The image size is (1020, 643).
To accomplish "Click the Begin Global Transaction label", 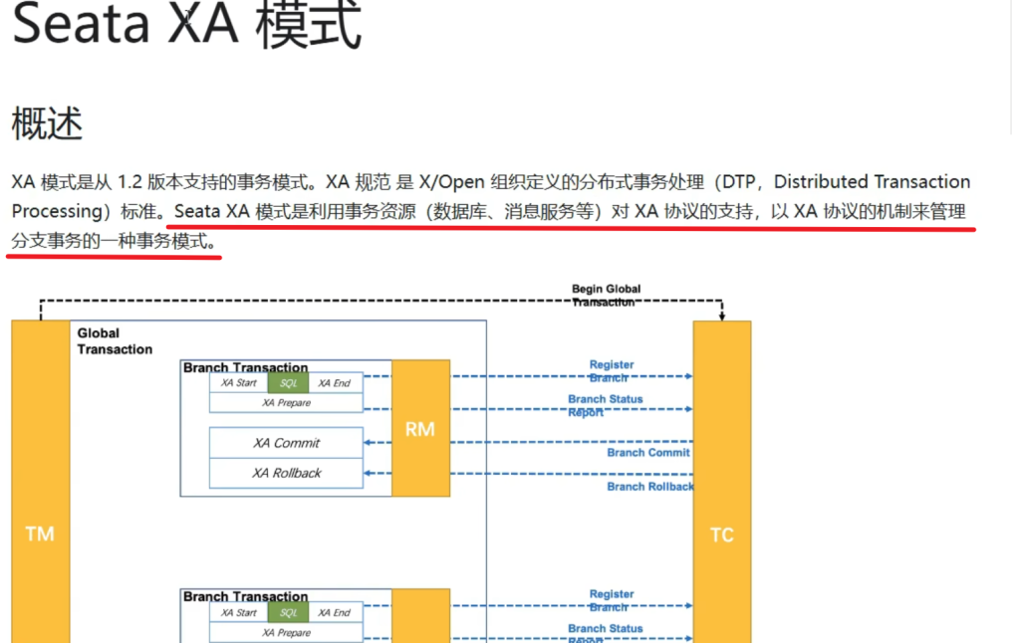I will pyautogui.click(x=606, y=295).
